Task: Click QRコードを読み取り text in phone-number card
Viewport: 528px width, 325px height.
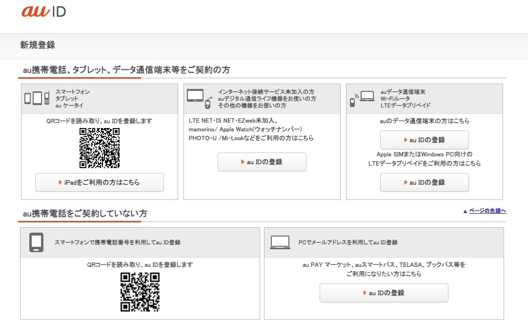Action: (140, 265)
